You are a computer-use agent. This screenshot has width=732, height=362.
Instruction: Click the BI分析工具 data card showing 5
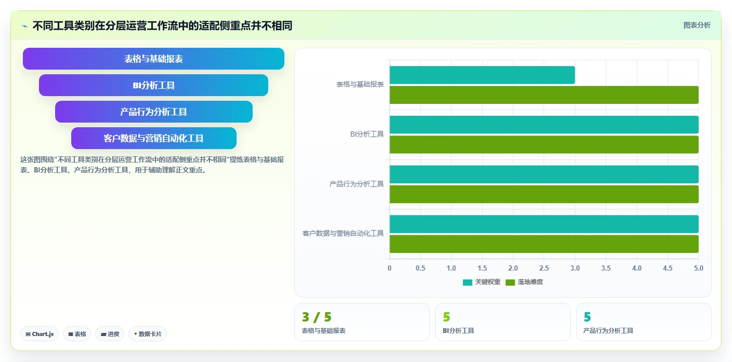click(x=503, y=322)
